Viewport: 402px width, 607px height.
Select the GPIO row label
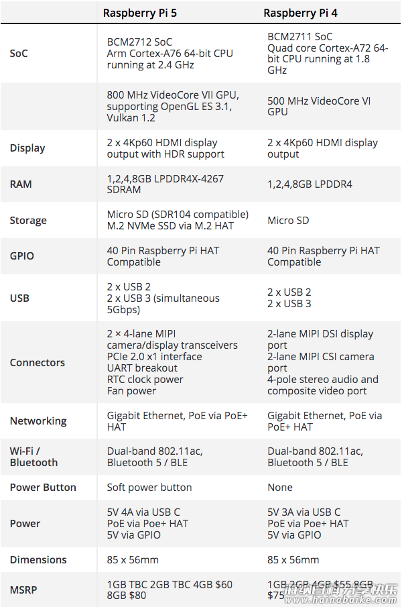[x=22, y=256]
